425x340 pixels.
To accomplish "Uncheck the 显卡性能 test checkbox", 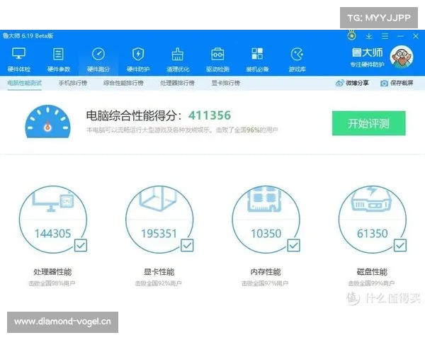I will pos(187,245).
